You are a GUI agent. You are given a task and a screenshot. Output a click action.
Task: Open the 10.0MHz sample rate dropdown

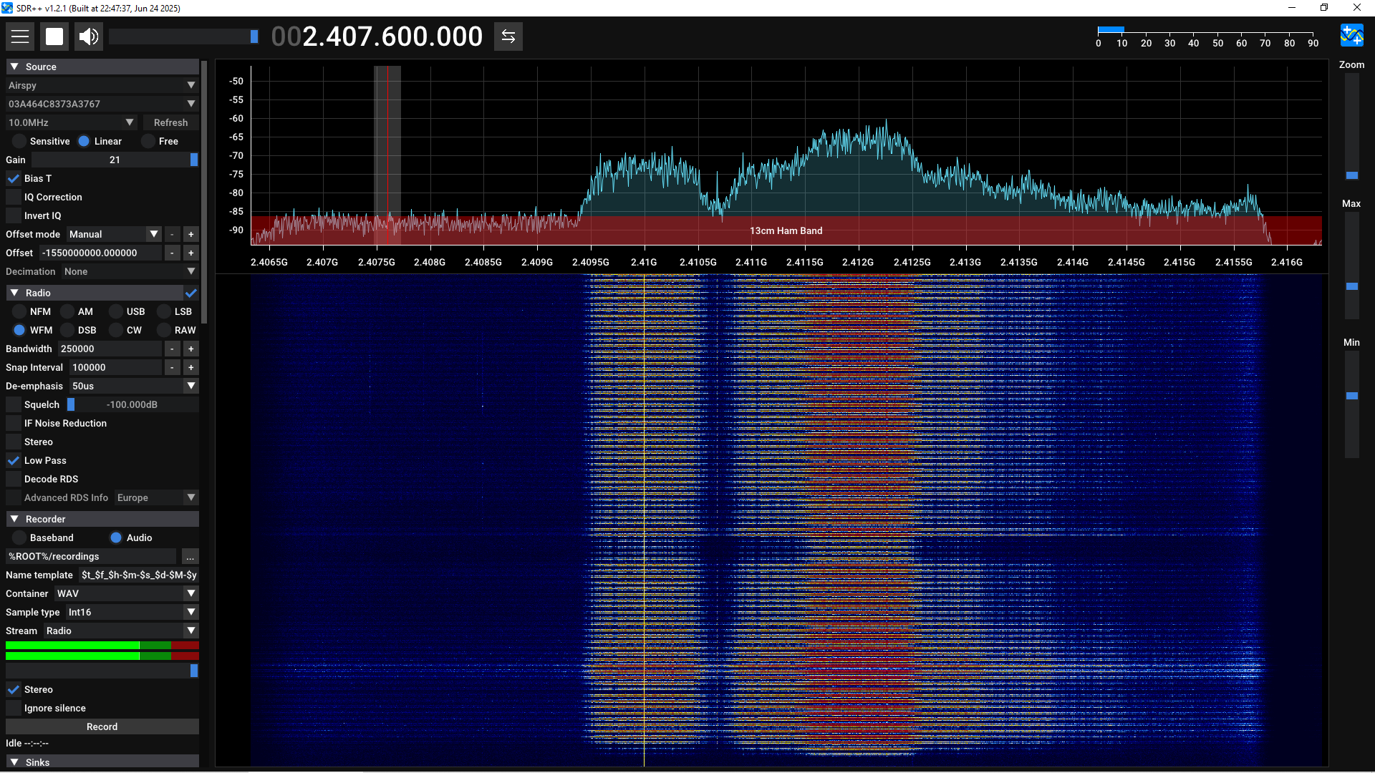tap(72, 122)
